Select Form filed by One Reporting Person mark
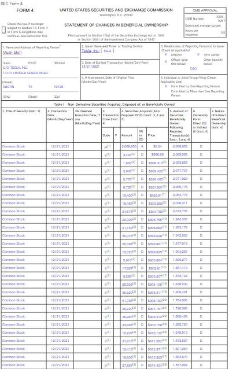The width and height of the screenshot is (229, 369). 166,86
